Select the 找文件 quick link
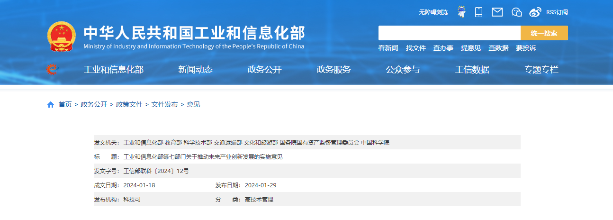613x220 pixels. [x=416, y=48]
